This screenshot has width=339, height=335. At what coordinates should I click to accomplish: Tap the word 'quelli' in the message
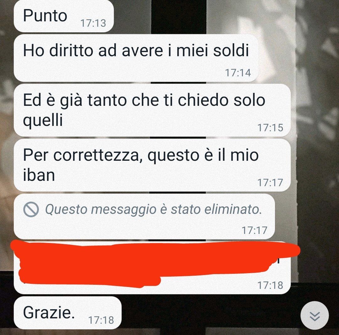pos(43,121)
